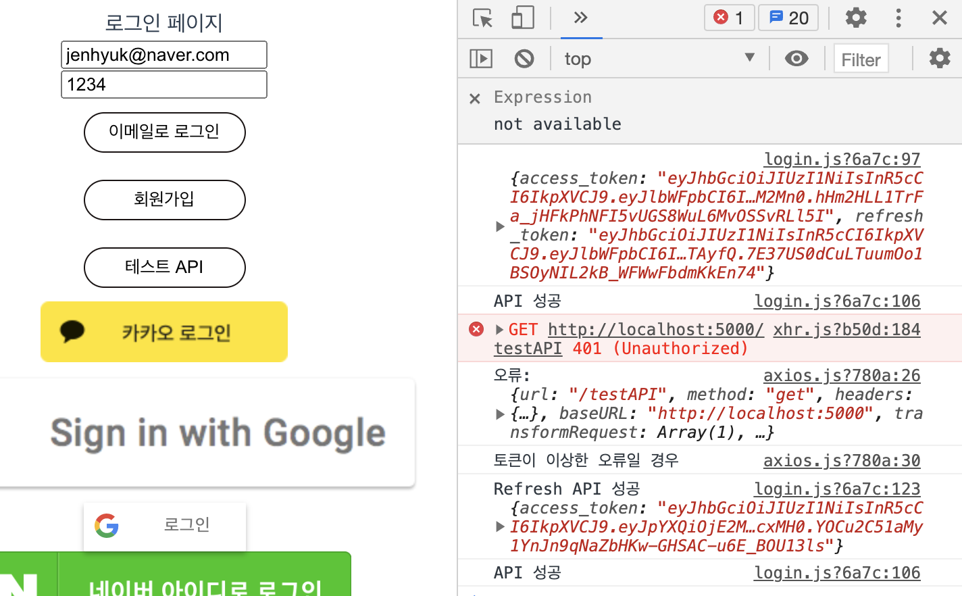Click the Google 로그인 button with G logo

pyautogui.click(x=165, y=526)
